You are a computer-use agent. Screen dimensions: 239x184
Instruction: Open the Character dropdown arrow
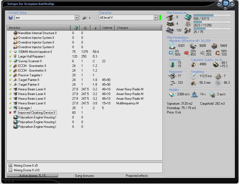(156, 18)
